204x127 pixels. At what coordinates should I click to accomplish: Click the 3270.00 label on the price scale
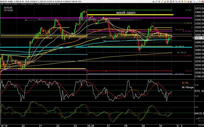(199, 46)
